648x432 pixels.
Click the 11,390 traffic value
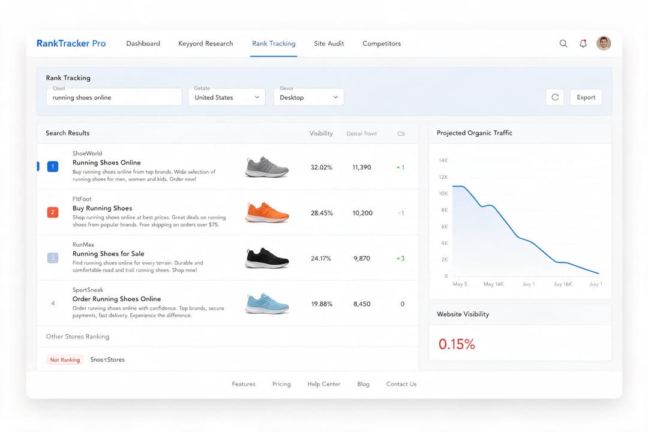(362, 167)
